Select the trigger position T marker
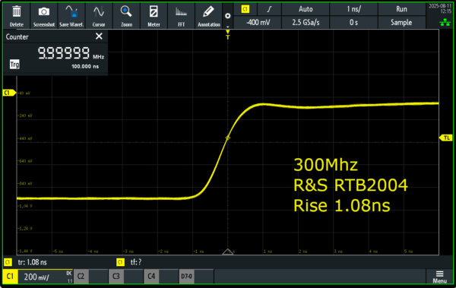Image resolution: width=456 pixels, height=288 pixels. (228, 35)
